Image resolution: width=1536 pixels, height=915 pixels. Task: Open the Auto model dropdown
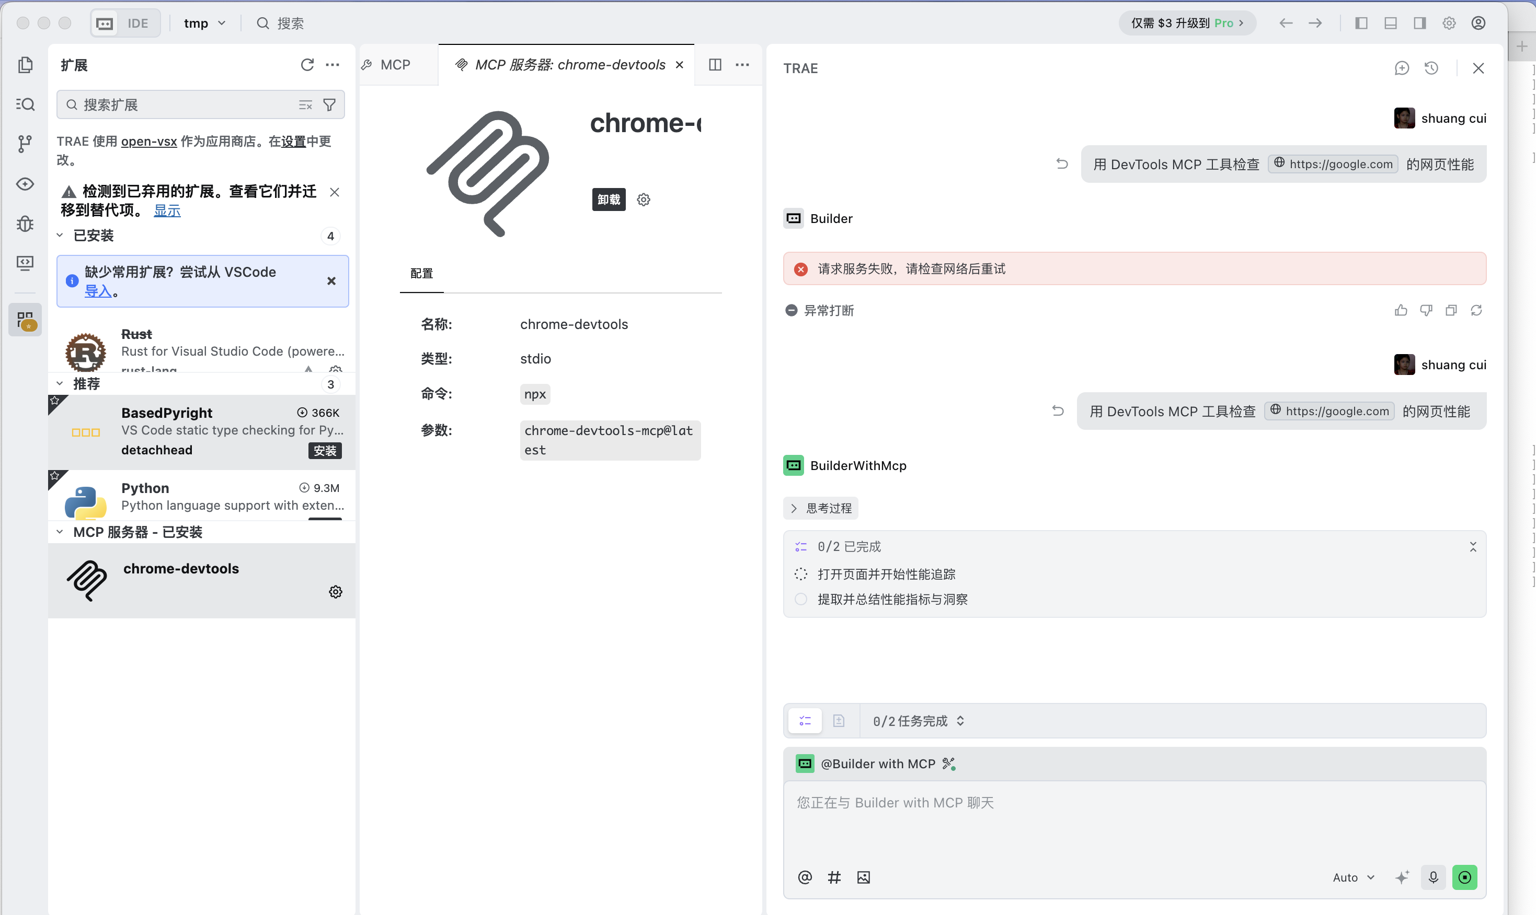point(1354,877)
